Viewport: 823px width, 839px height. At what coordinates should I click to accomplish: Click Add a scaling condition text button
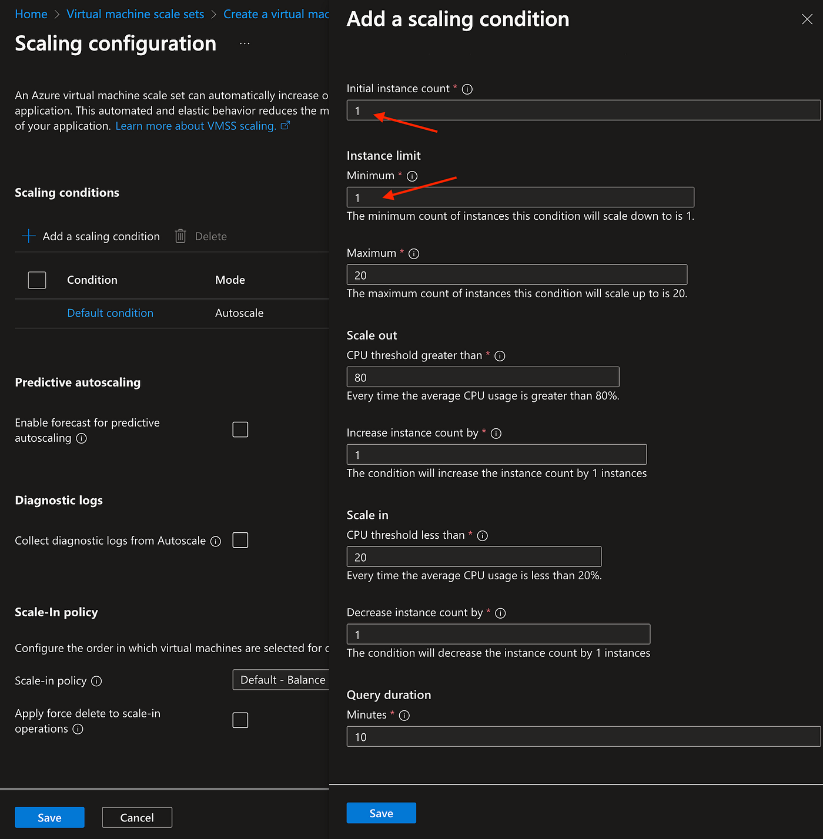[x=101, y=236]
